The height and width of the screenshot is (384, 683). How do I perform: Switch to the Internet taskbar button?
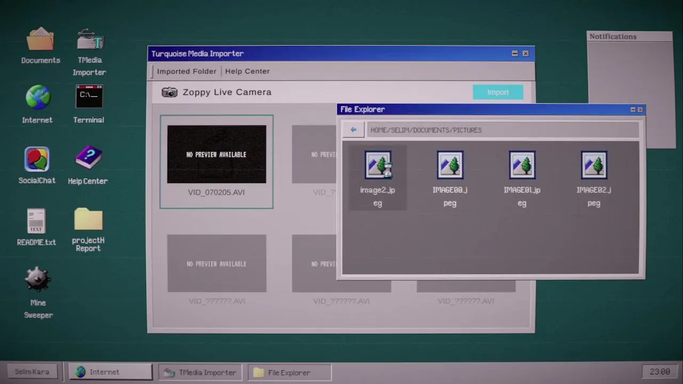[x=111, y=372]
